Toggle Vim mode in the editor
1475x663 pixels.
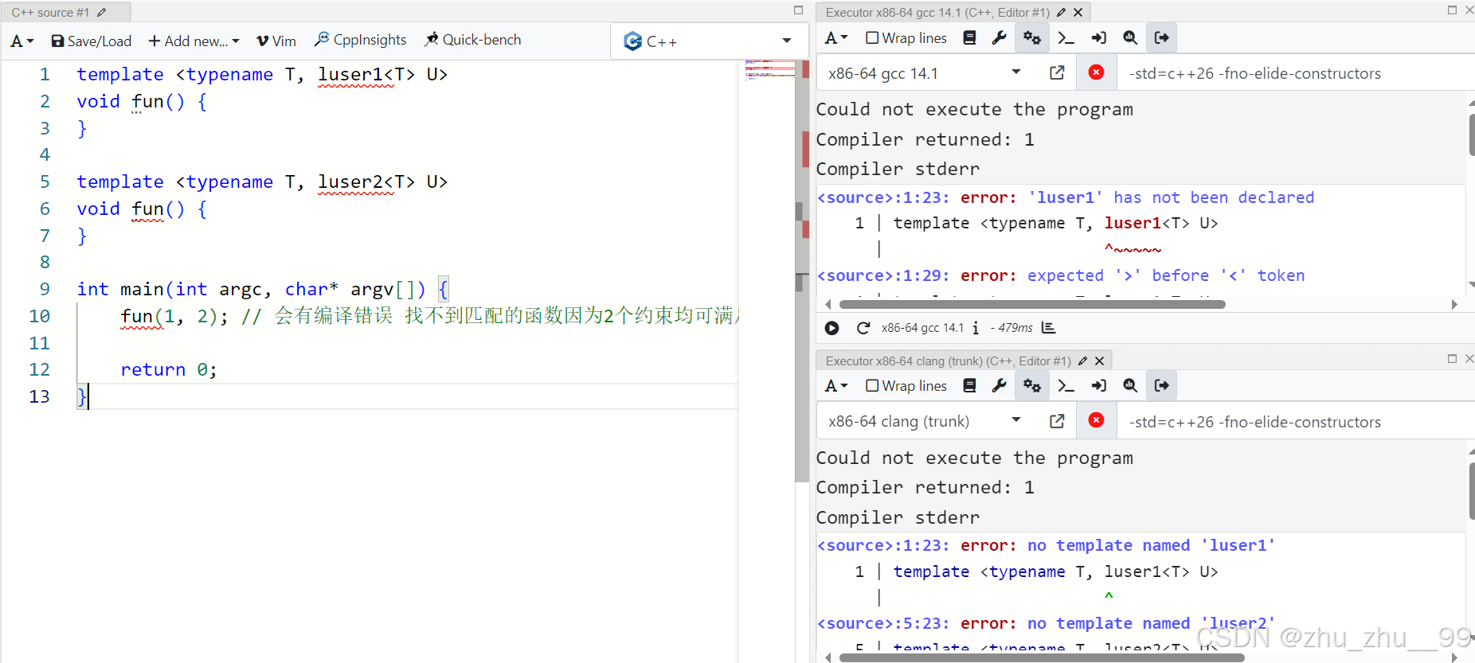point(276,41)
